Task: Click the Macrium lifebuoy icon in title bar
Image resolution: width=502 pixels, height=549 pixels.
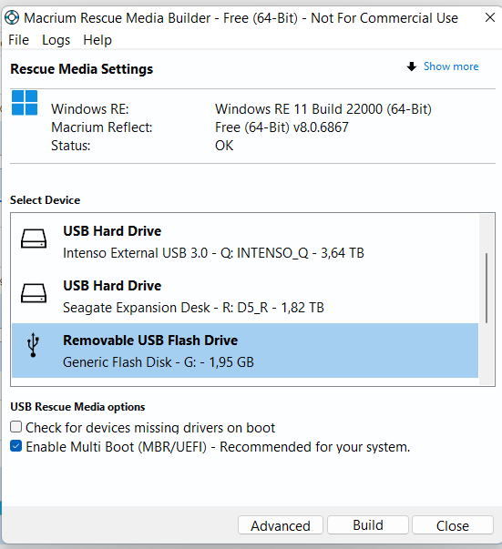Action: [12, 17]
